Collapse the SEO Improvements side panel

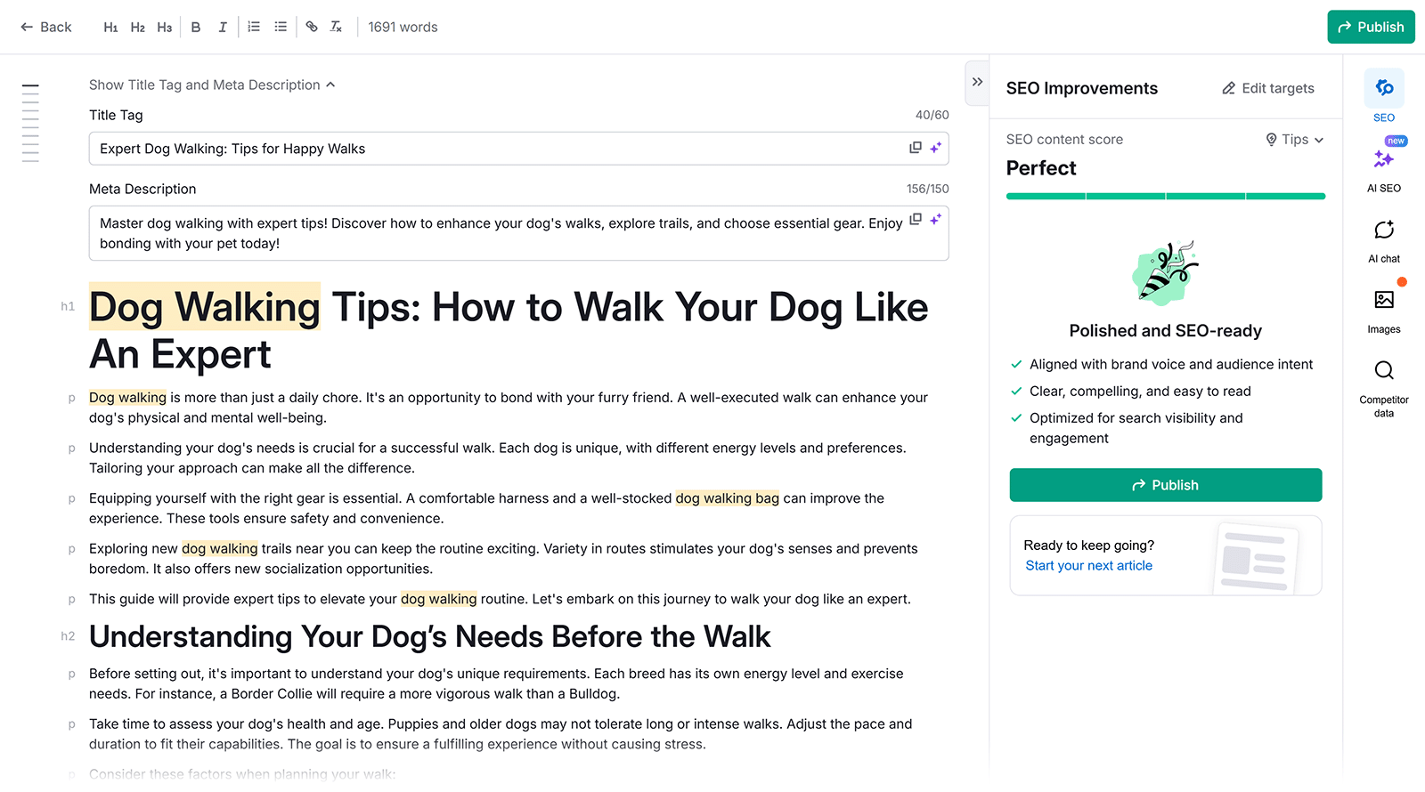(x=977, y=82)
